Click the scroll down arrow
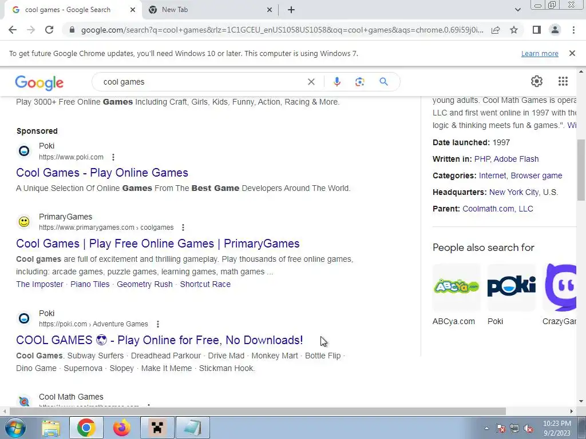This screenshot has width=586, height=439. pos(581,401)
